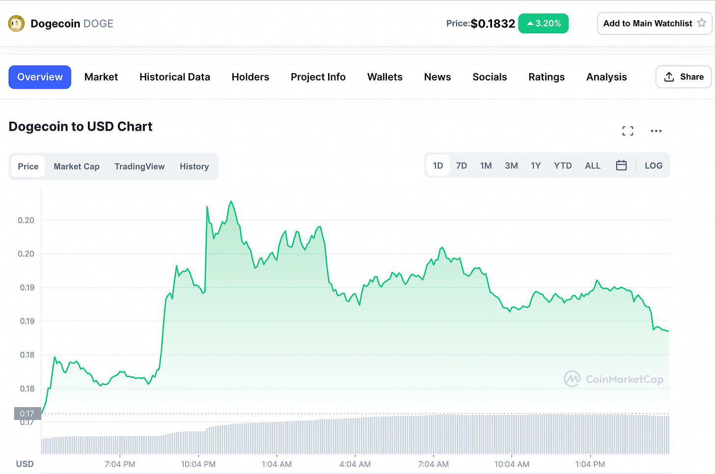Click the 3.20% price change badge

[x=543, y=24]
